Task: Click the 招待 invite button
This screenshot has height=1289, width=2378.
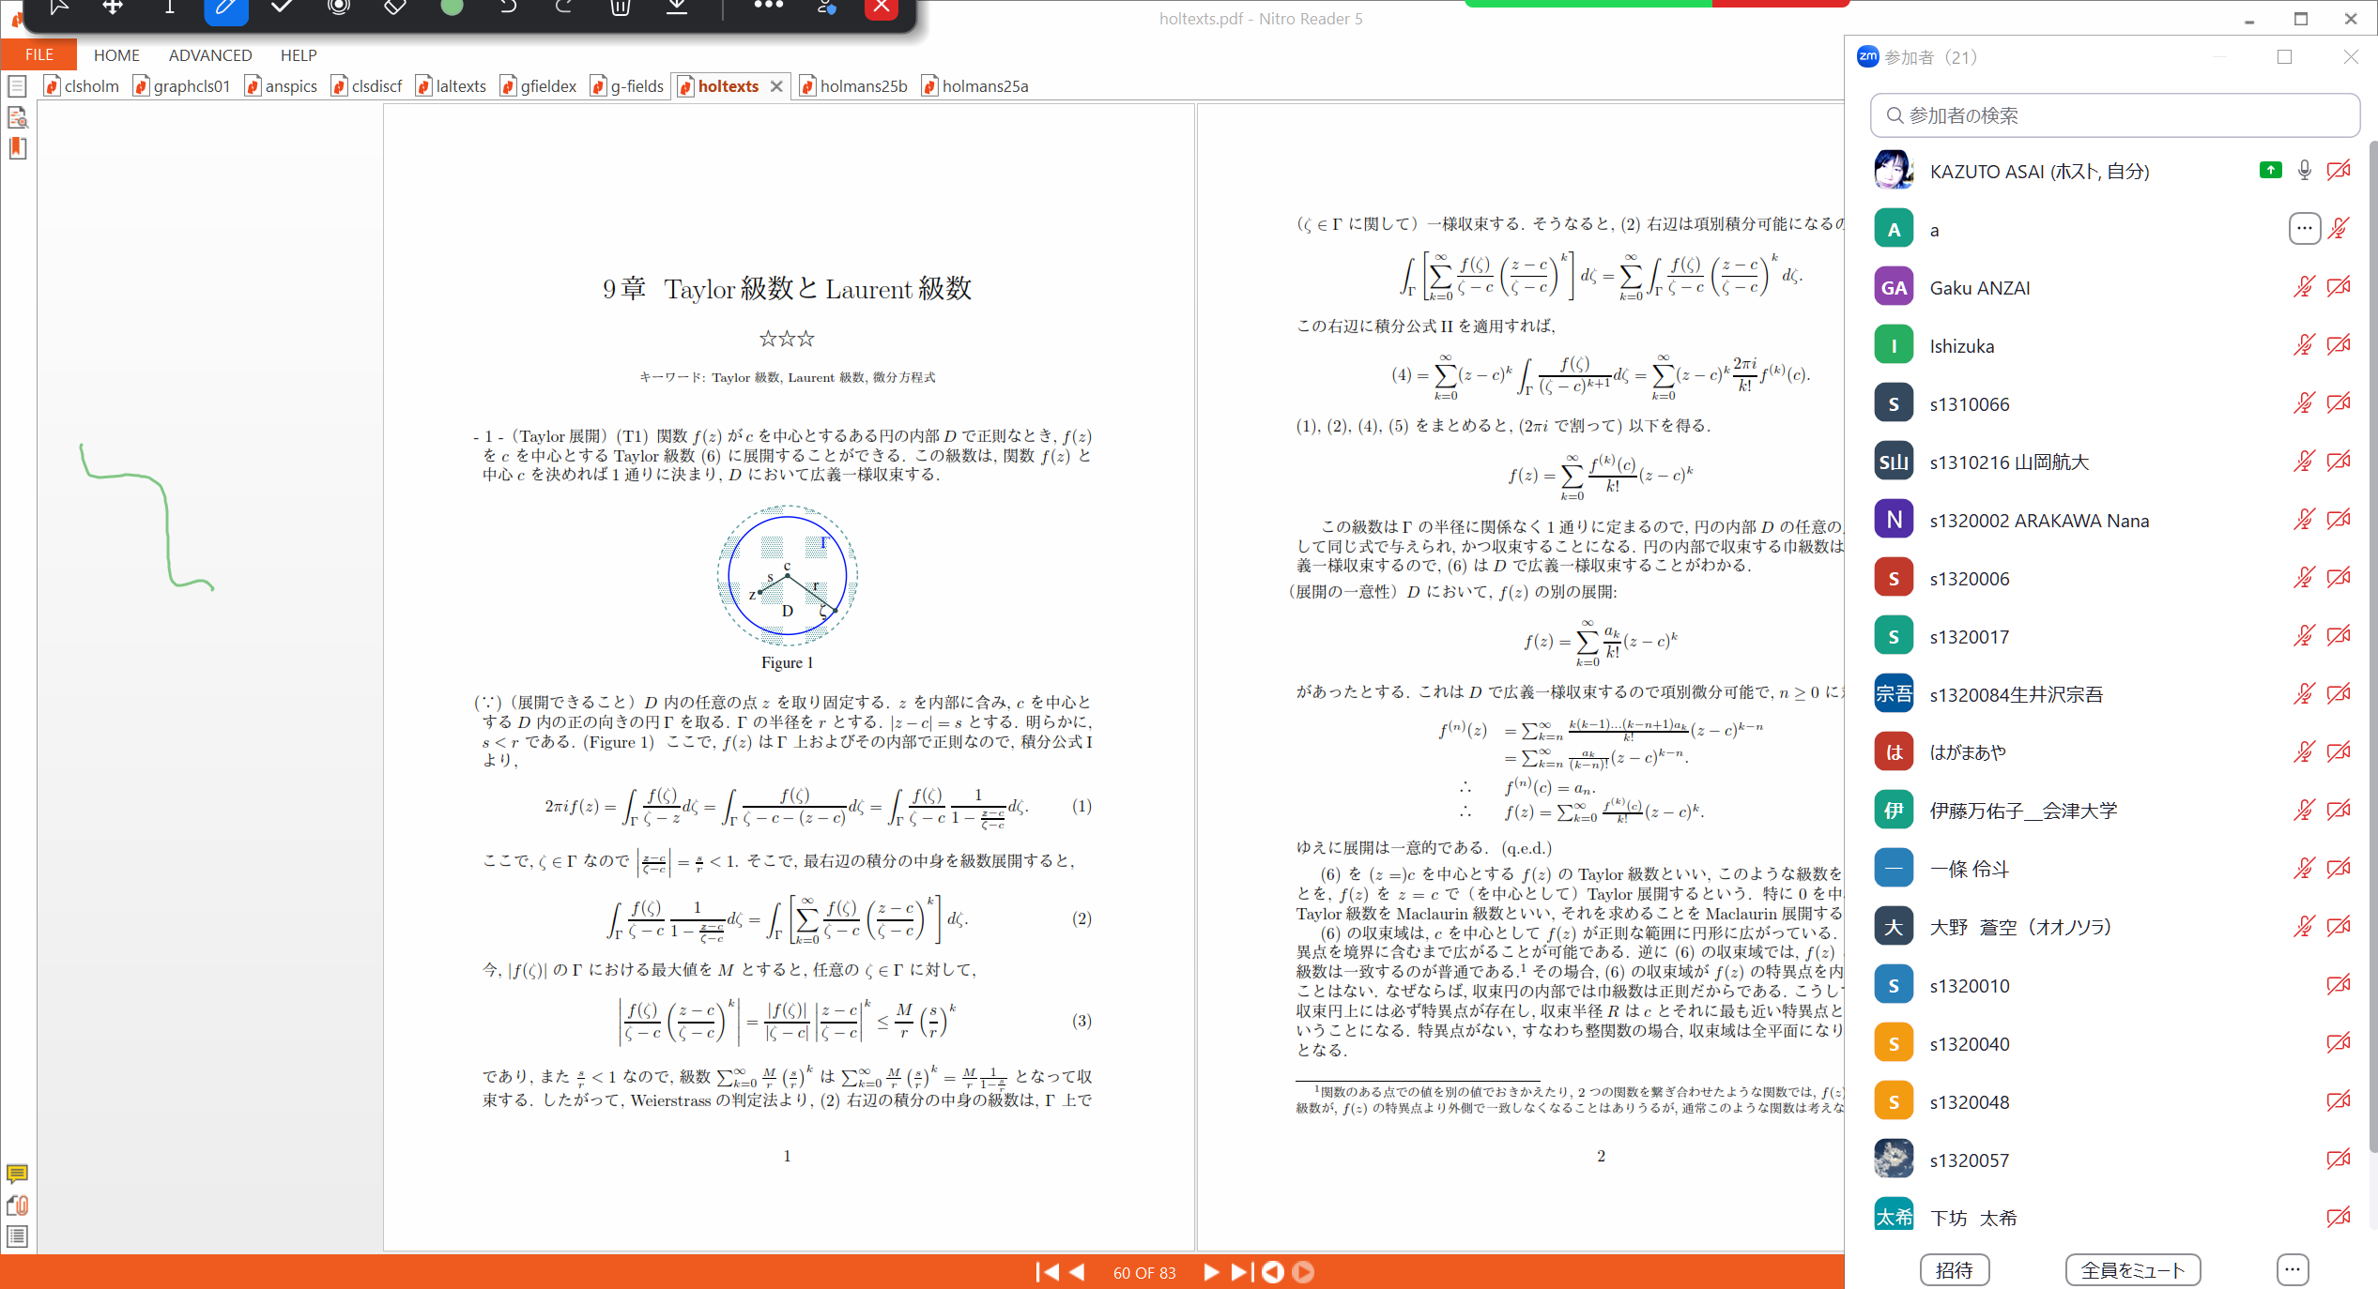Action: point(1955,1269)
